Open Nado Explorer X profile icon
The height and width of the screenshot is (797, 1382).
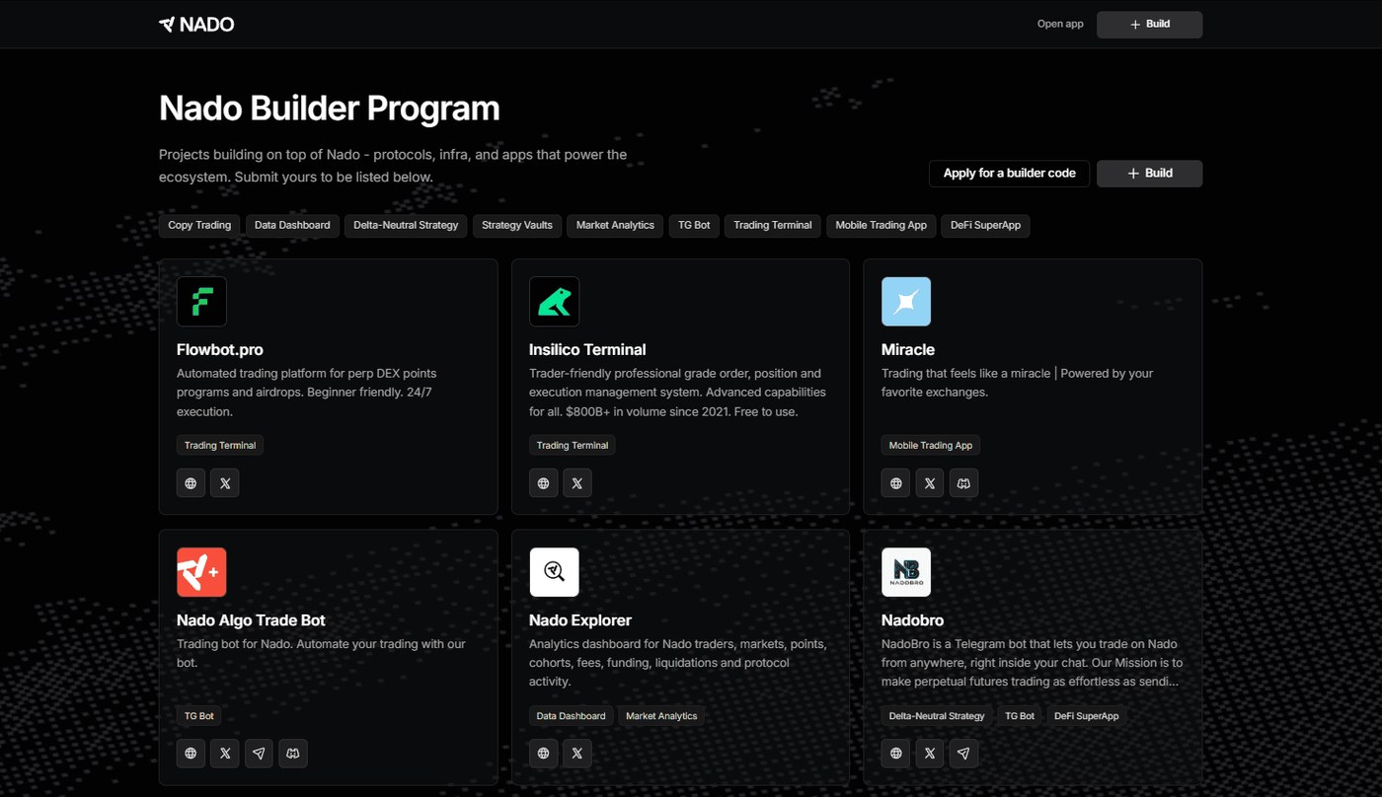[577, 754]
